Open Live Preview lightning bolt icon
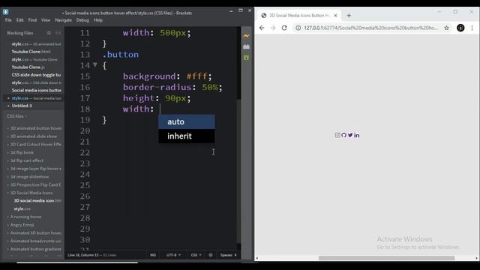The height and width of the screenshot is (270, 480). (246, 36)
